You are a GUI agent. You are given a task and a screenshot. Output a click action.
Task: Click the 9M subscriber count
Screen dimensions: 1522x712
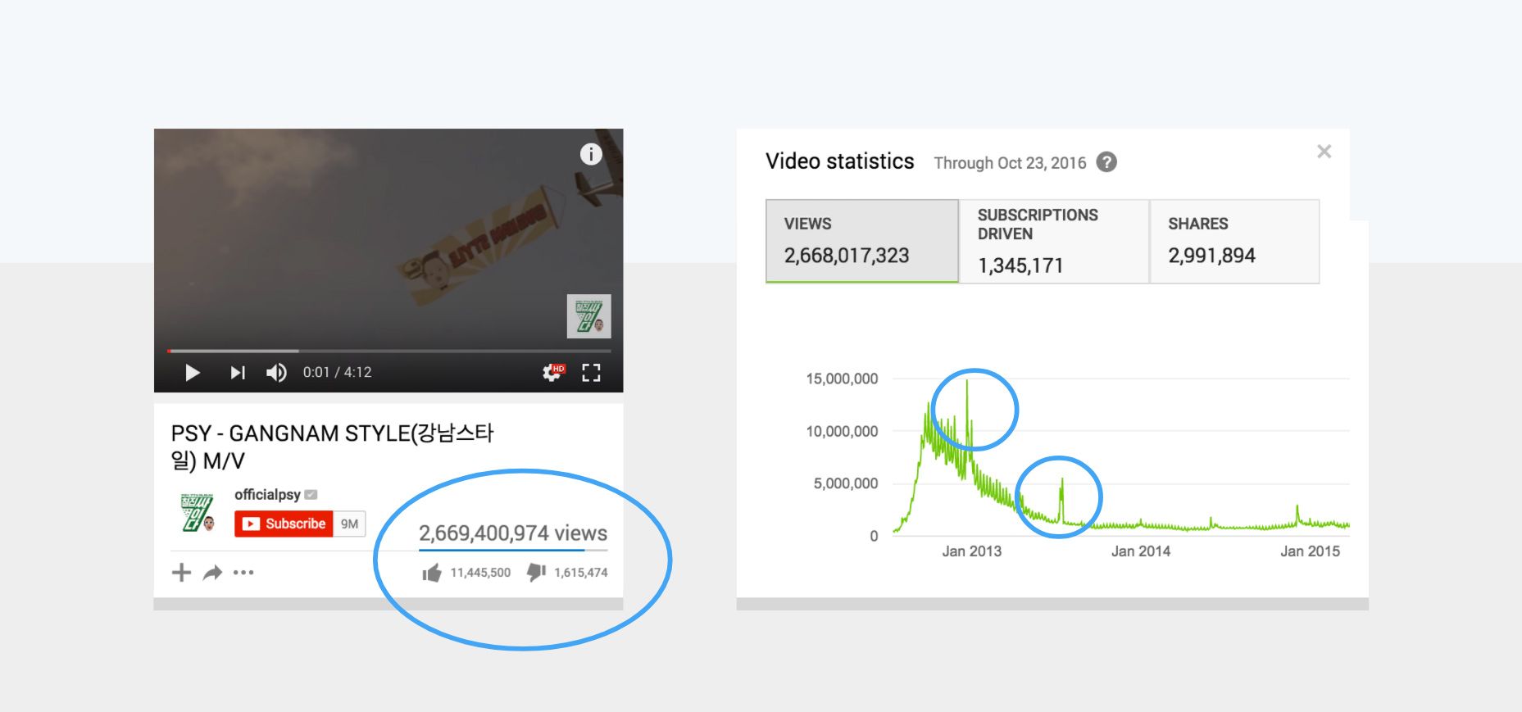click(x=350, y=524)
